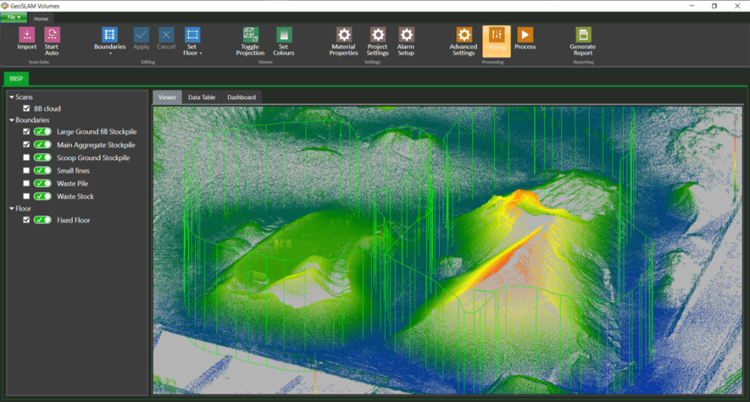Click the Process play icon
This screenshot has width=750, height=402.
(x=525, y=35)
